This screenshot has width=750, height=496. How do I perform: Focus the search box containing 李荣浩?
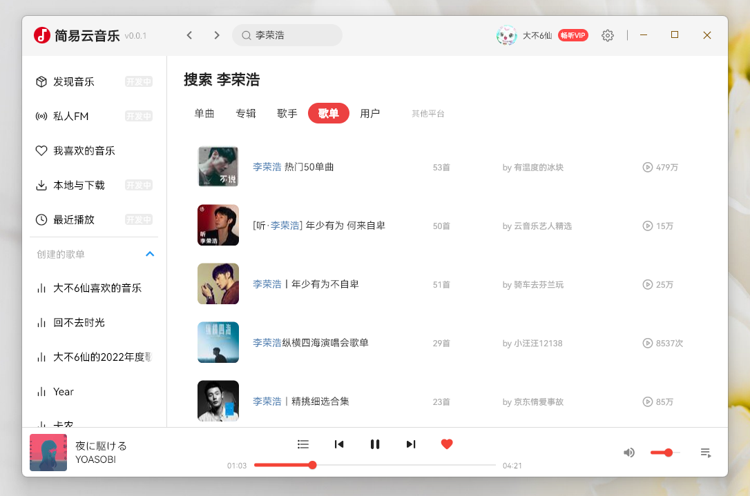(x=287, y=35)
